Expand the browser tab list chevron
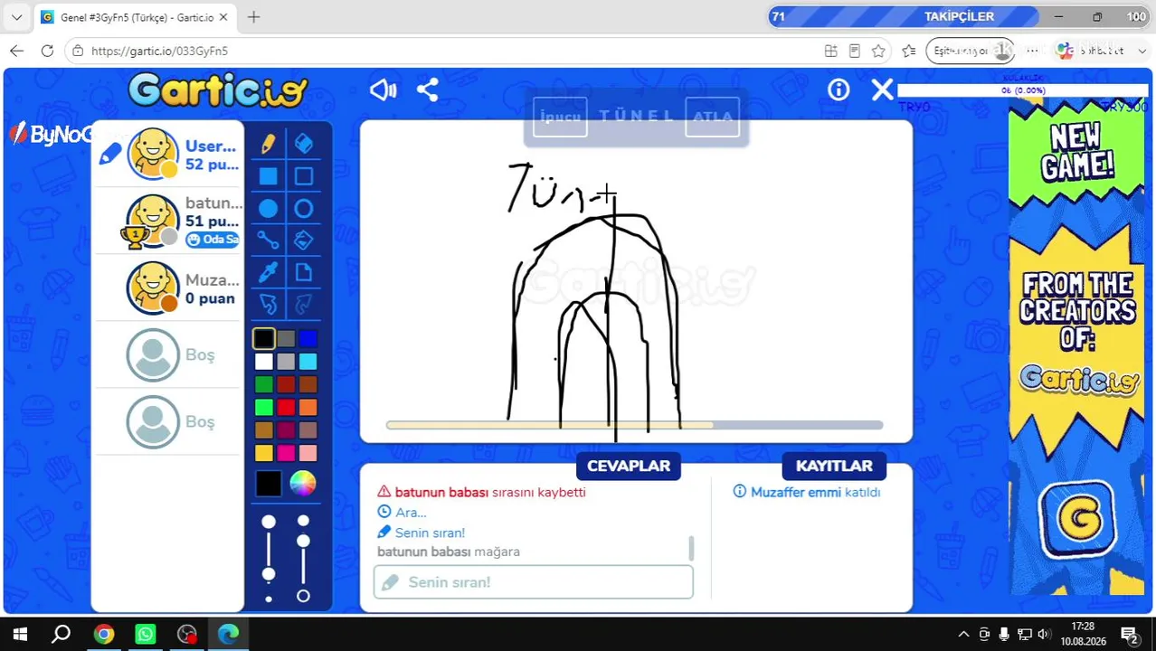 (16, 17)
